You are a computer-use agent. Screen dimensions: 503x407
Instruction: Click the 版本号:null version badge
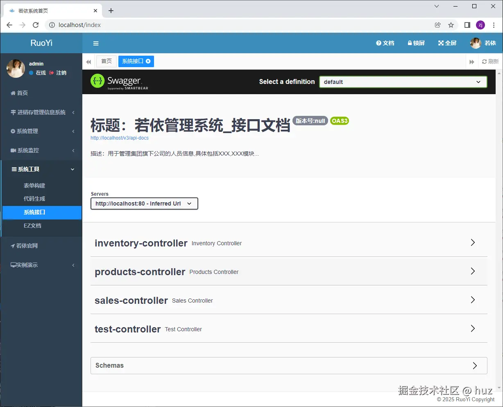pos(310,121)
